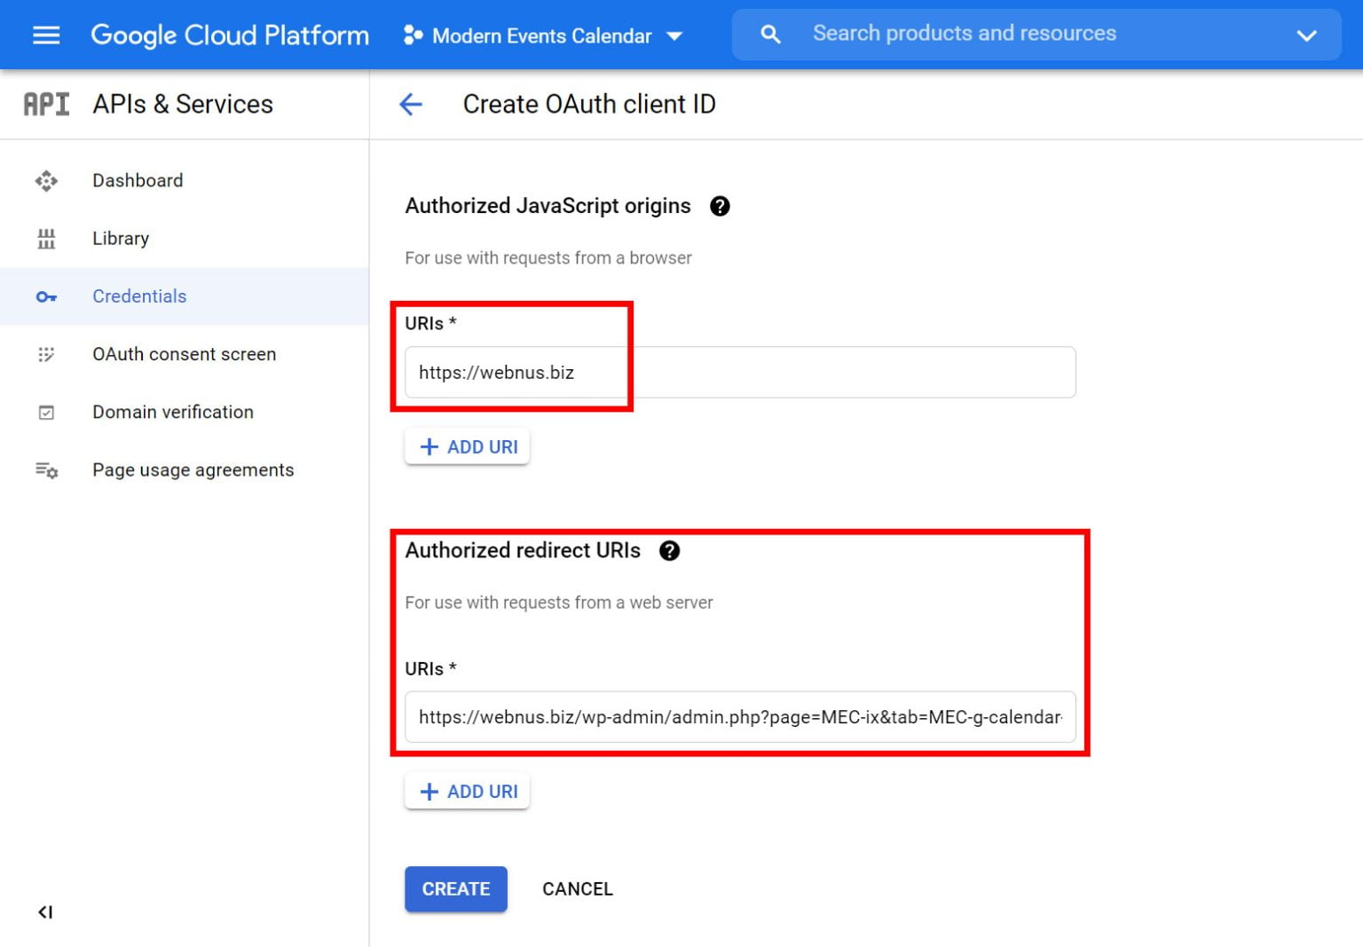This screenshot has width=1363, height=947.
Task: Select the Dashboard compass icon
Action: [x=46, y=180]
